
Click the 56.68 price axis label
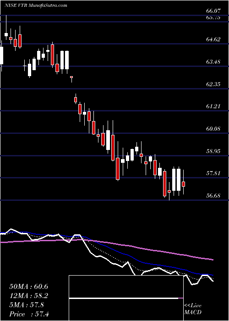tap(213, 195)
